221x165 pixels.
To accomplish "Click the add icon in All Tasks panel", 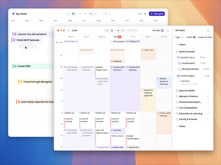I will click(x=208, y=30).
